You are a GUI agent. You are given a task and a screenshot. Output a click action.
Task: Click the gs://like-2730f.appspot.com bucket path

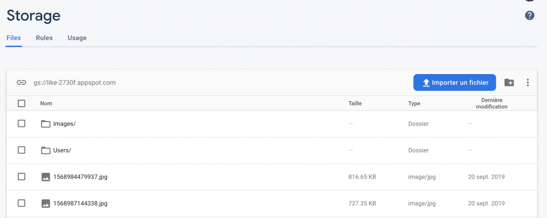coord(75,83)
